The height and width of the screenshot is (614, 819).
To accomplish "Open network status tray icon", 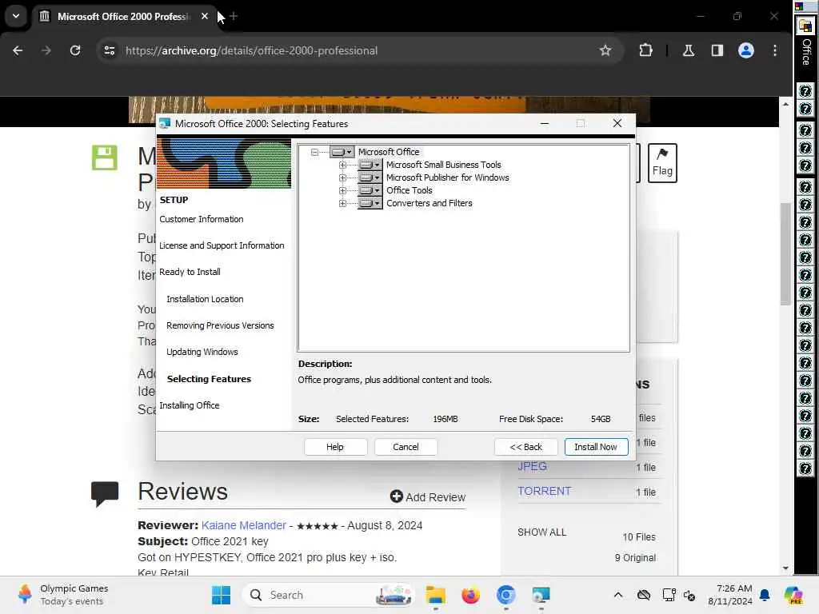I will click(669, 595).
